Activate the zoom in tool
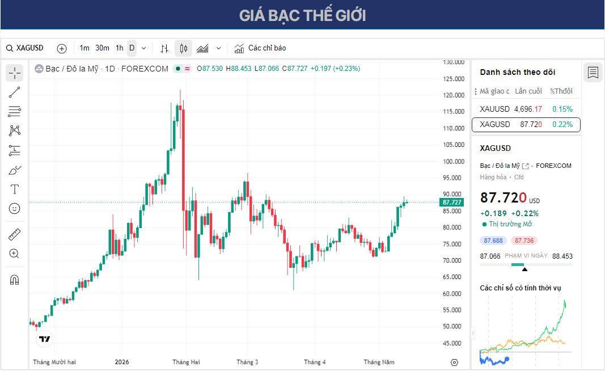605x371 pixels. (x=14, y=254)
